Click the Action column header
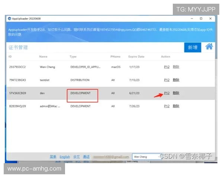This screenshot has height=178, width=223. [x=165, y=56]
